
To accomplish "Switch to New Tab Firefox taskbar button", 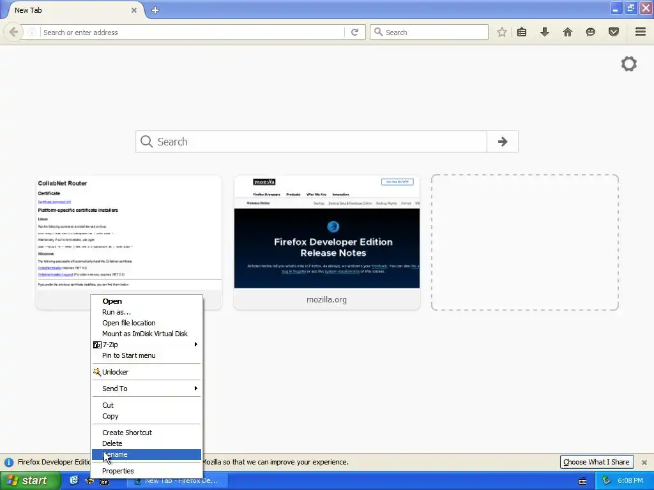I will pos(177,480).
